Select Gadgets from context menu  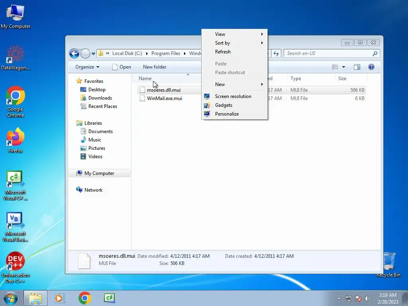(x=234, y=105)
